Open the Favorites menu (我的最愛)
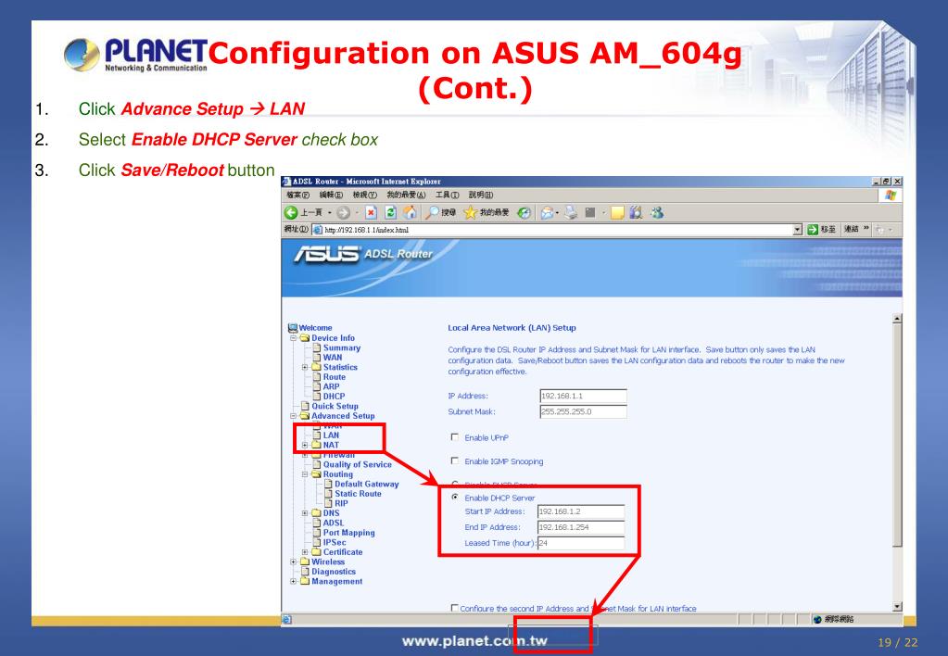This screenshot has width=948, height=656. (x=406, y=195)
